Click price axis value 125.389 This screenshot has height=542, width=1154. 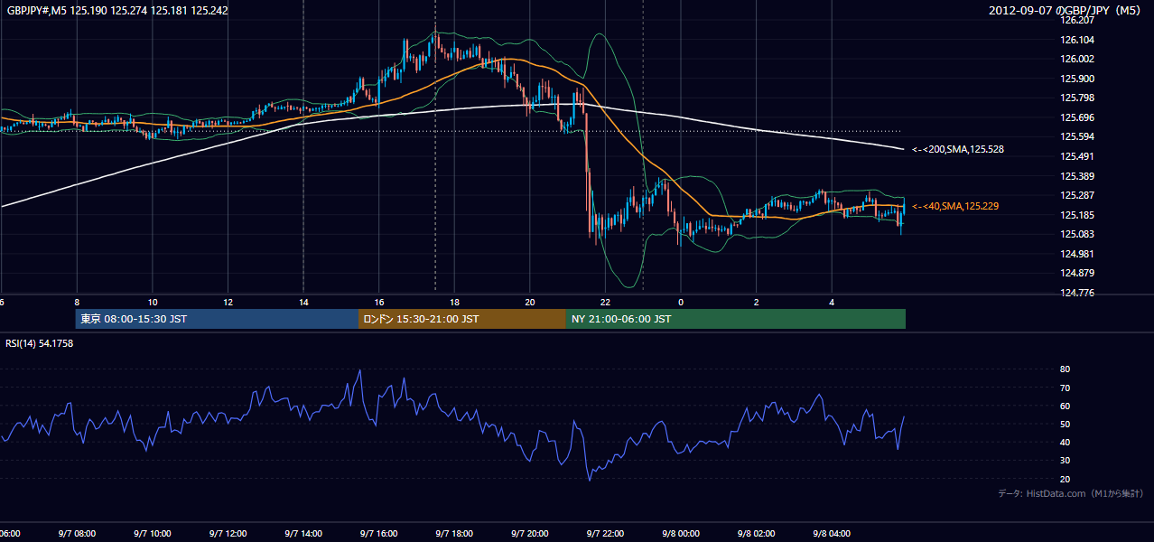pyautogui.click(x=1078, y=176)
